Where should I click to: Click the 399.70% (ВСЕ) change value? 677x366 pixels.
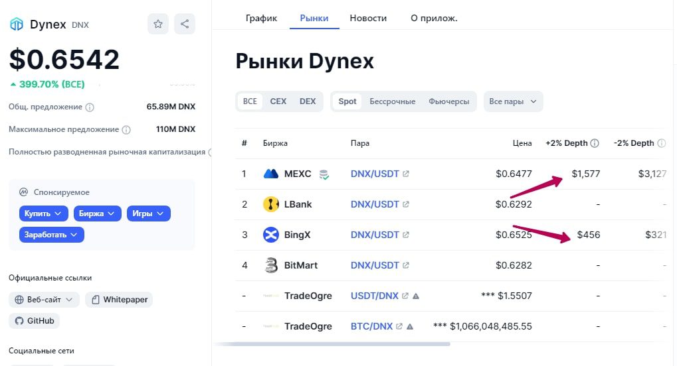pos(52,84)
